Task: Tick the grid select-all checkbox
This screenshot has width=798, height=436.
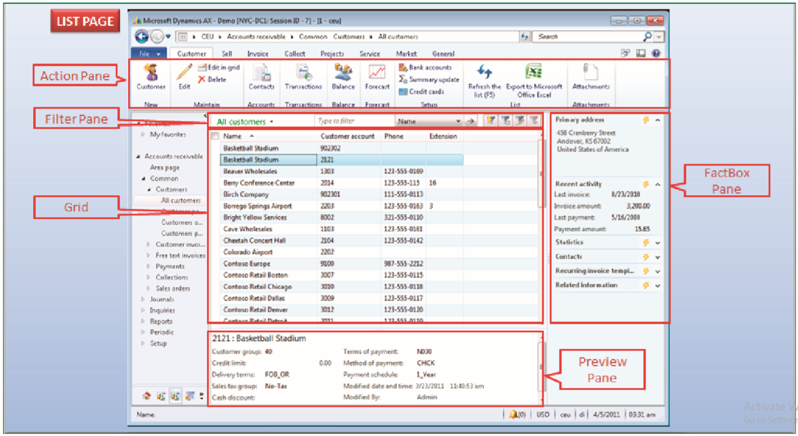Action: 215,136
